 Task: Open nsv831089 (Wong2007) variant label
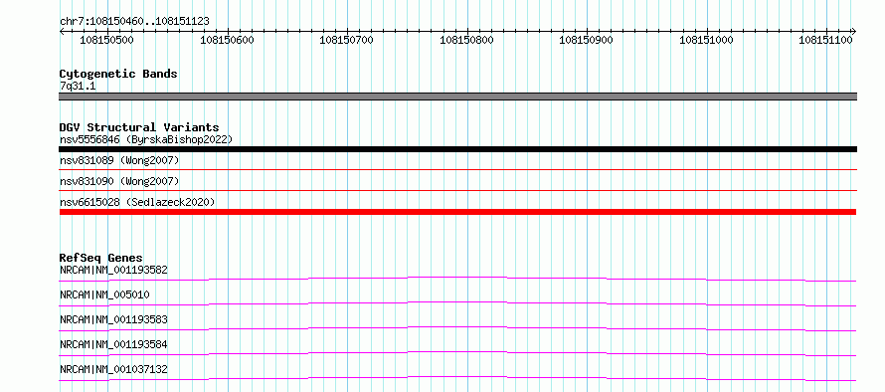(119, 160)
